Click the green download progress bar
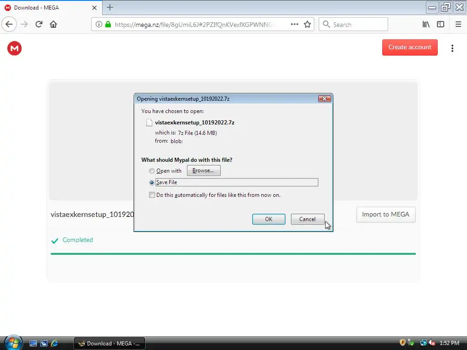Image resolution: width=467 pixels, height=350 pixels. (233, 254)
